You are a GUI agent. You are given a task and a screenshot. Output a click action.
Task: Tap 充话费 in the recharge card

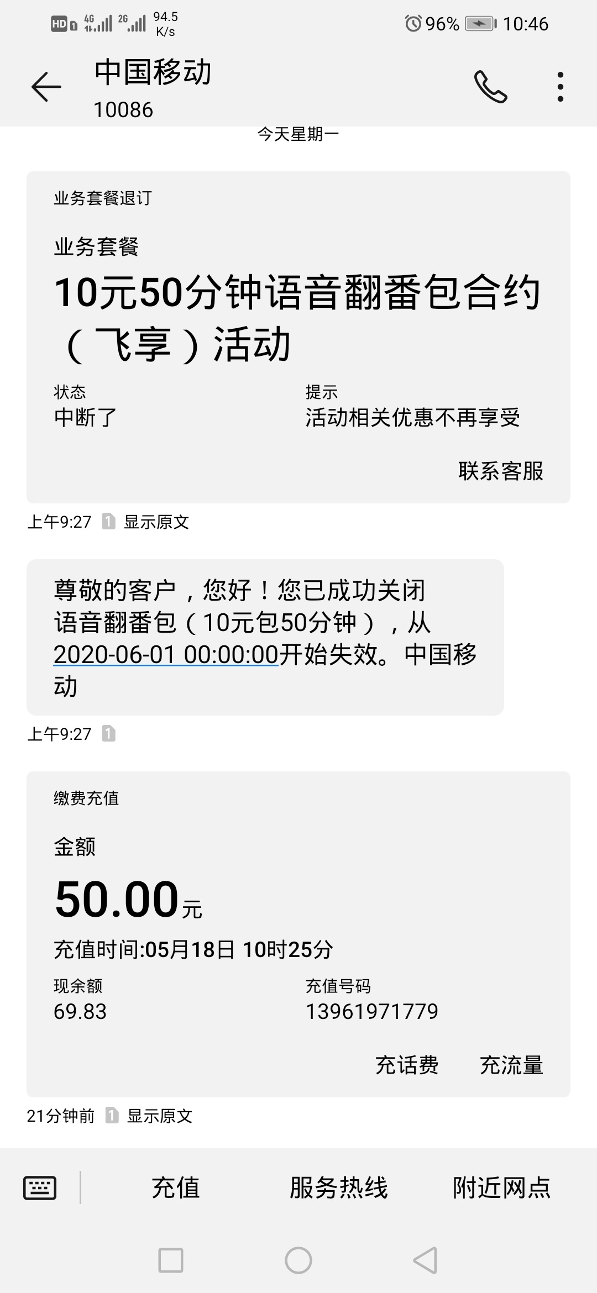[407, 1065]
